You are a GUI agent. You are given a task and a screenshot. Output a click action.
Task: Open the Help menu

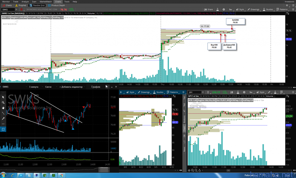click(75, 2)
